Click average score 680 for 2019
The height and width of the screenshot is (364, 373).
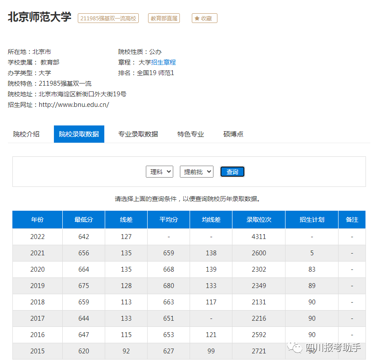[169, 285]
